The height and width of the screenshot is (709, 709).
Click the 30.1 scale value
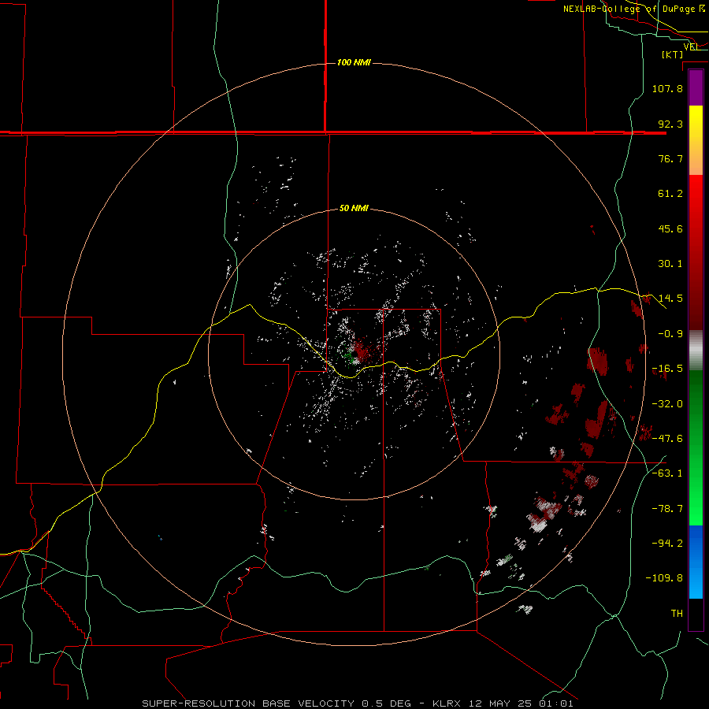tap(670, 264)
